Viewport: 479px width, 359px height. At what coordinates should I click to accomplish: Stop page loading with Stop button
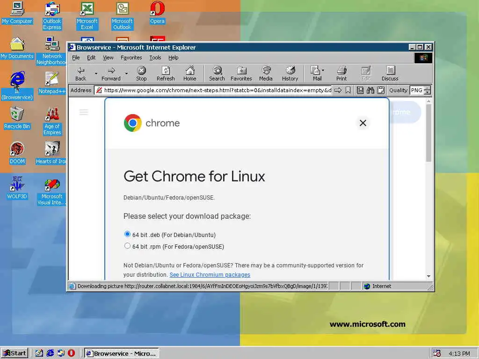(141, 73)
